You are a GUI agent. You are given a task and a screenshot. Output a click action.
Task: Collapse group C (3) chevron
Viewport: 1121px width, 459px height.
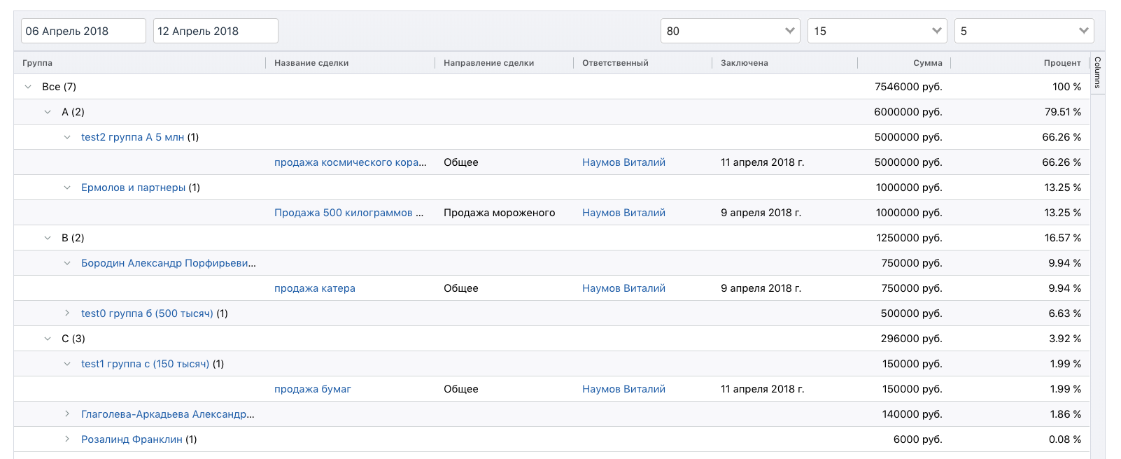click(x=48, y=339)
